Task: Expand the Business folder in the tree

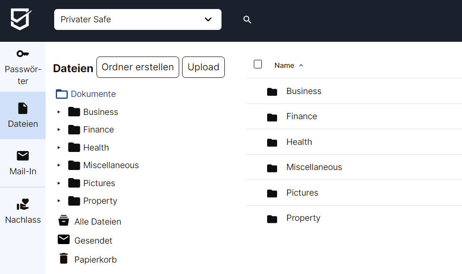Action: click(x=58, y=112)
